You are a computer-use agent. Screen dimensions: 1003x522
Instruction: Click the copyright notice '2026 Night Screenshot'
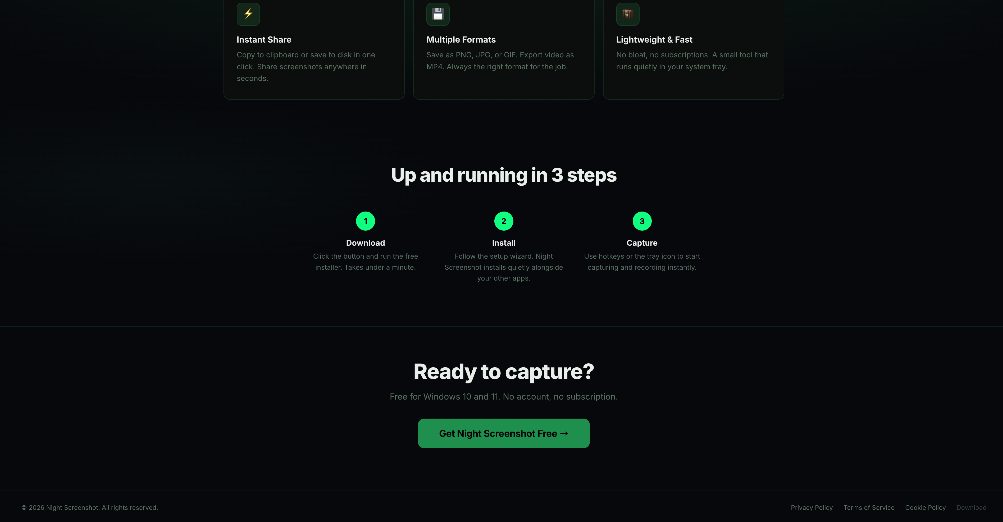point(90,508)
